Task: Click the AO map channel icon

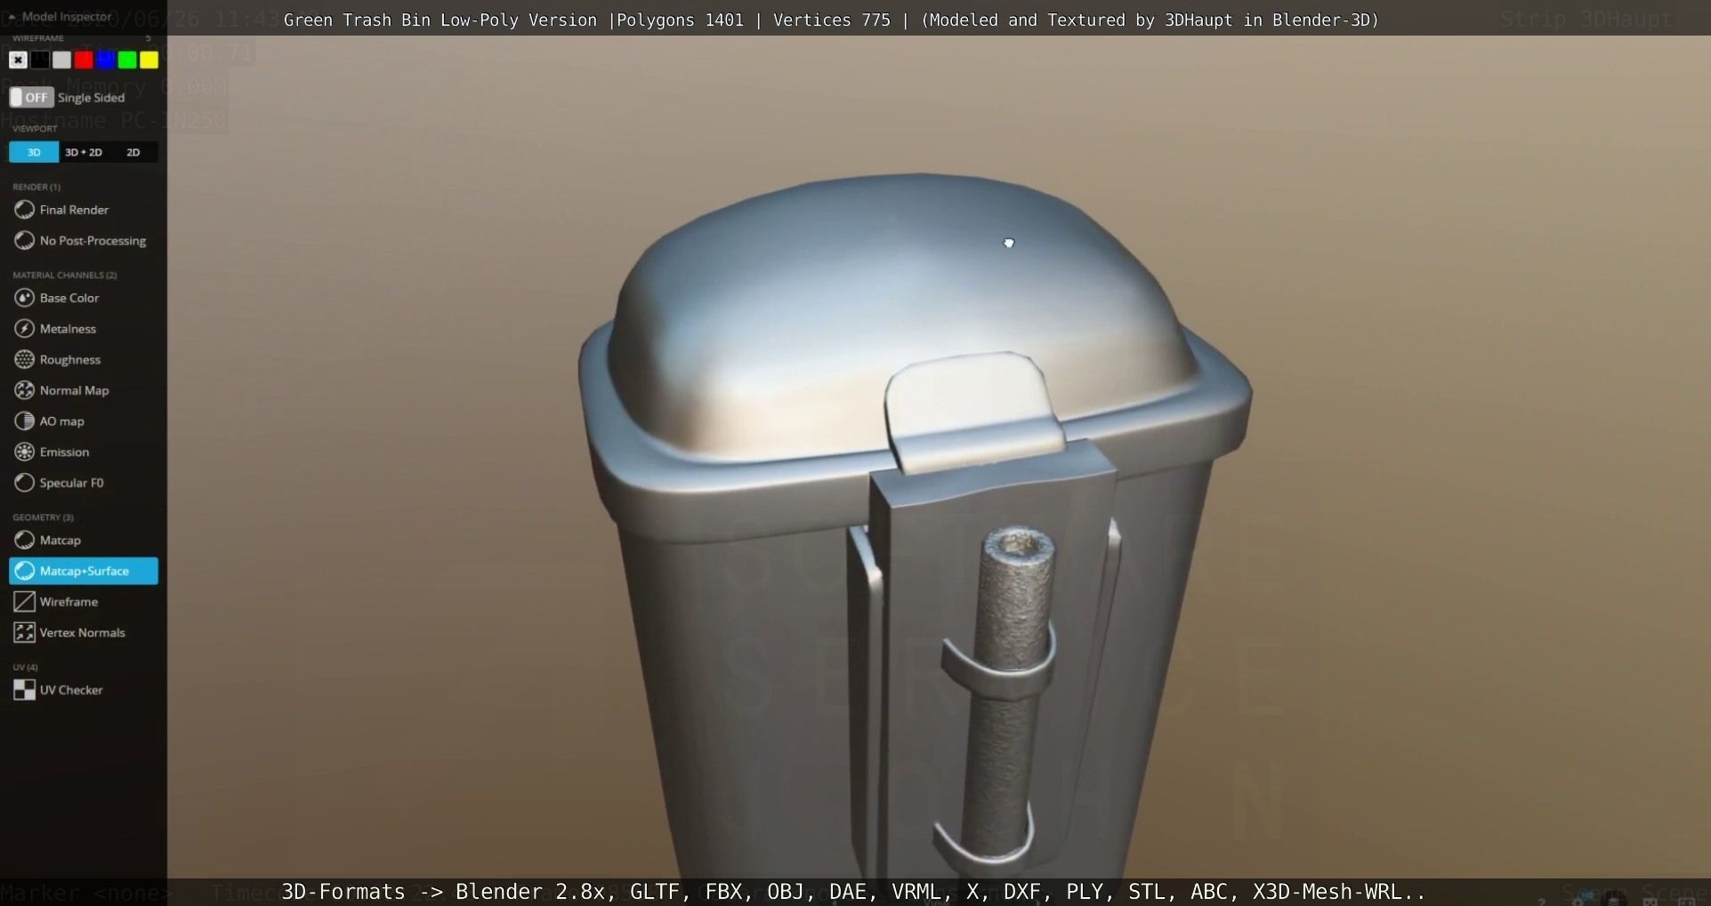Action: pos(24,421)
